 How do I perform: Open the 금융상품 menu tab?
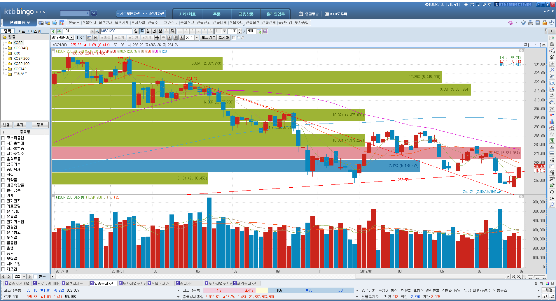click(246, 14)
